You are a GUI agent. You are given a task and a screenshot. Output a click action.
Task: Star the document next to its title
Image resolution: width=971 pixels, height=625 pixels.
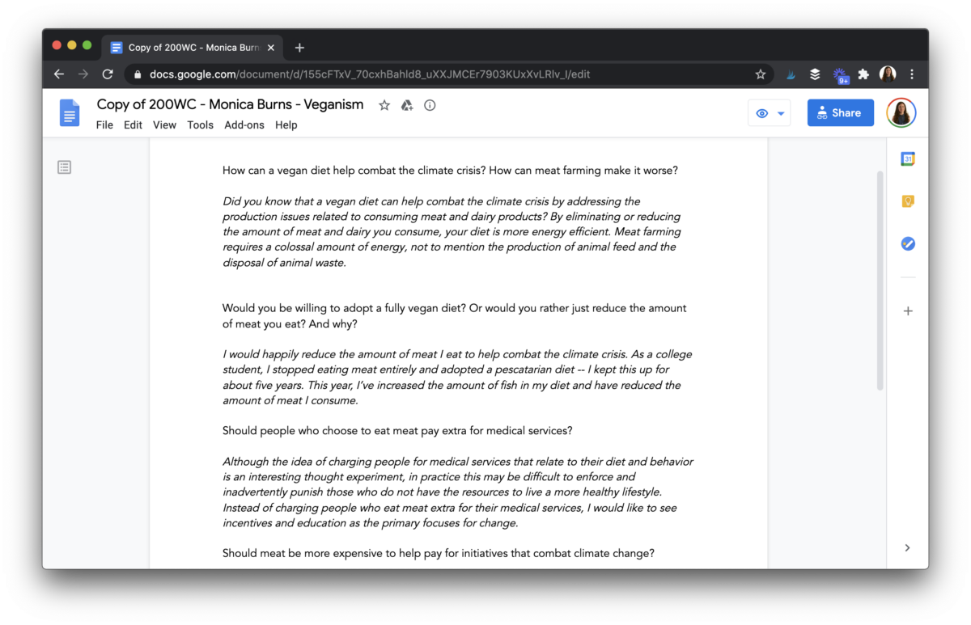pyautogui.click(x=384, y=104)
